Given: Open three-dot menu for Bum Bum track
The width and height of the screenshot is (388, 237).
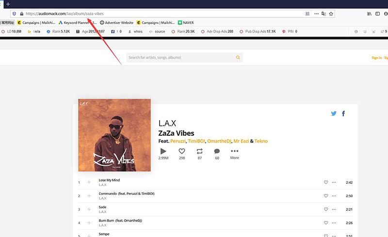Looking at the screenshot, I should pos(334,223).
